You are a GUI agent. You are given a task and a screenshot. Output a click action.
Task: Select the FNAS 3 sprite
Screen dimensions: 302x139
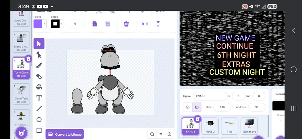click(x=190, y=126)
